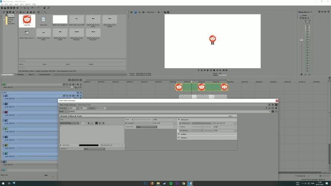
Task: Click the Master Bus volume fader
Action: pyautogui.click(x=302, y=40)
